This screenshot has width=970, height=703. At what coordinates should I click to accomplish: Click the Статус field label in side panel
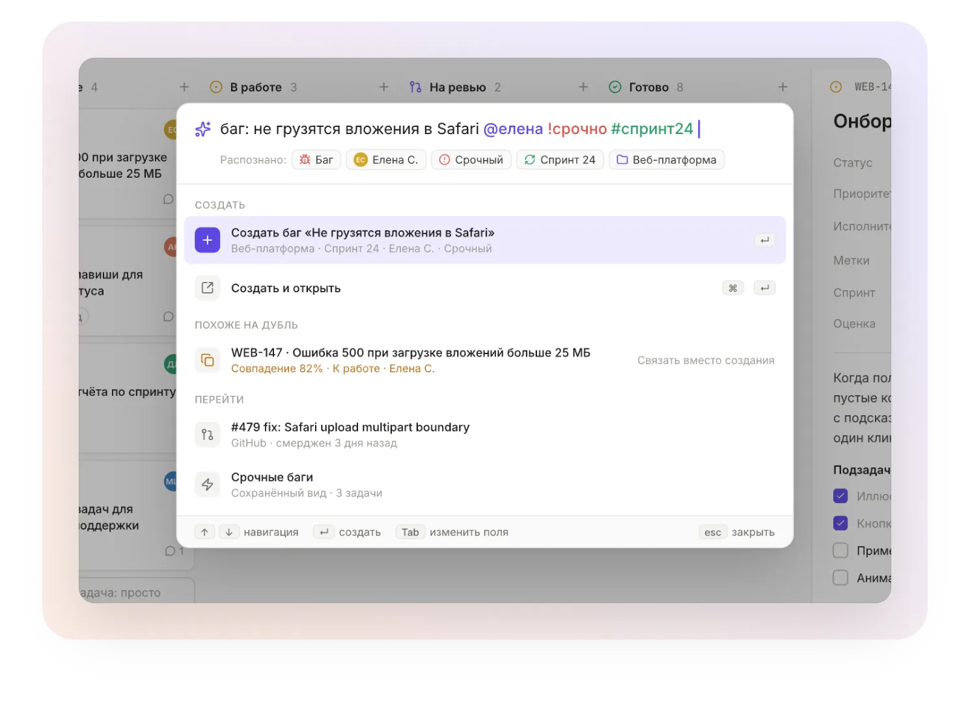point(853,163)
